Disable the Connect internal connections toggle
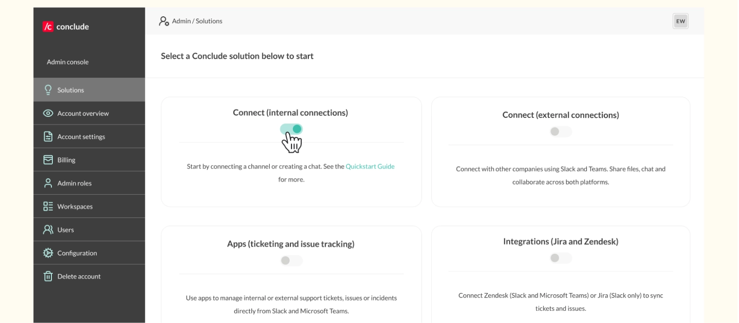Screen dimensions: 739x323 291,129
